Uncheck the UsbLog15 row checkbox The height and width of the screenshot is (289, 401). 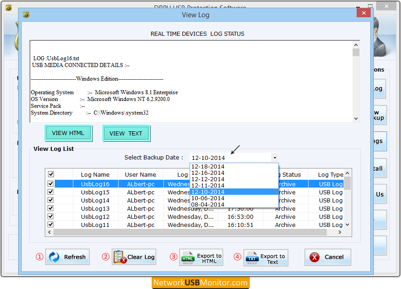pos(51,192)
